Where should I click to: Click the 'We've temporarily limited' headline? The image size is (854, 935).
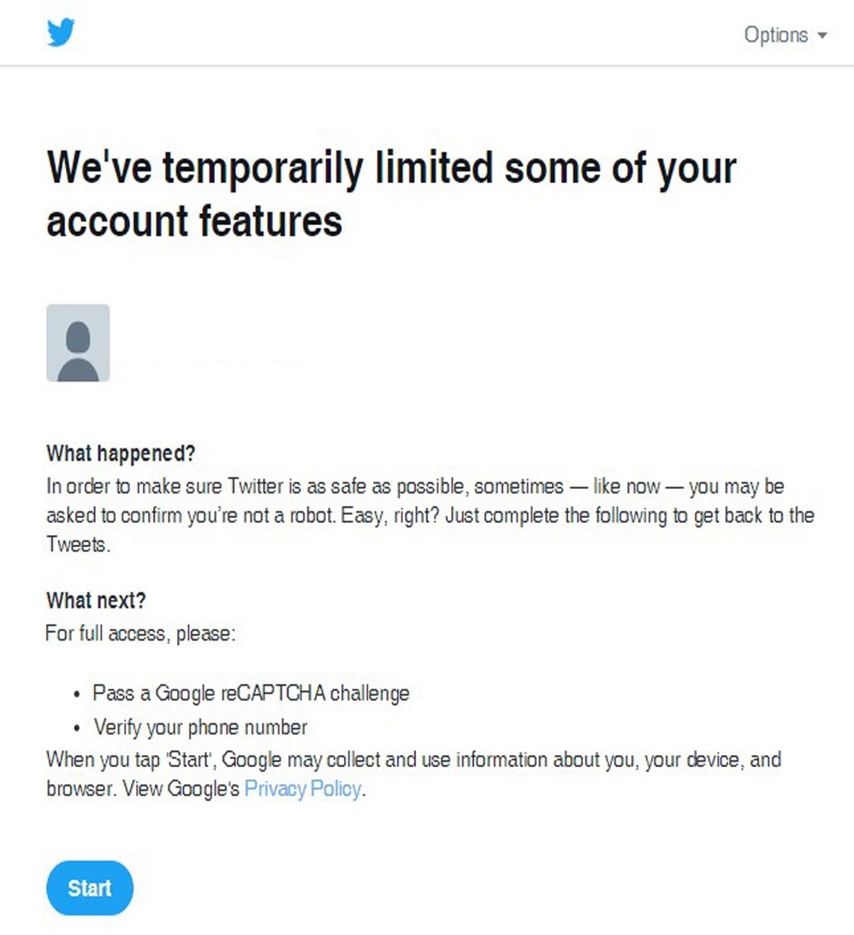point(391,167)
